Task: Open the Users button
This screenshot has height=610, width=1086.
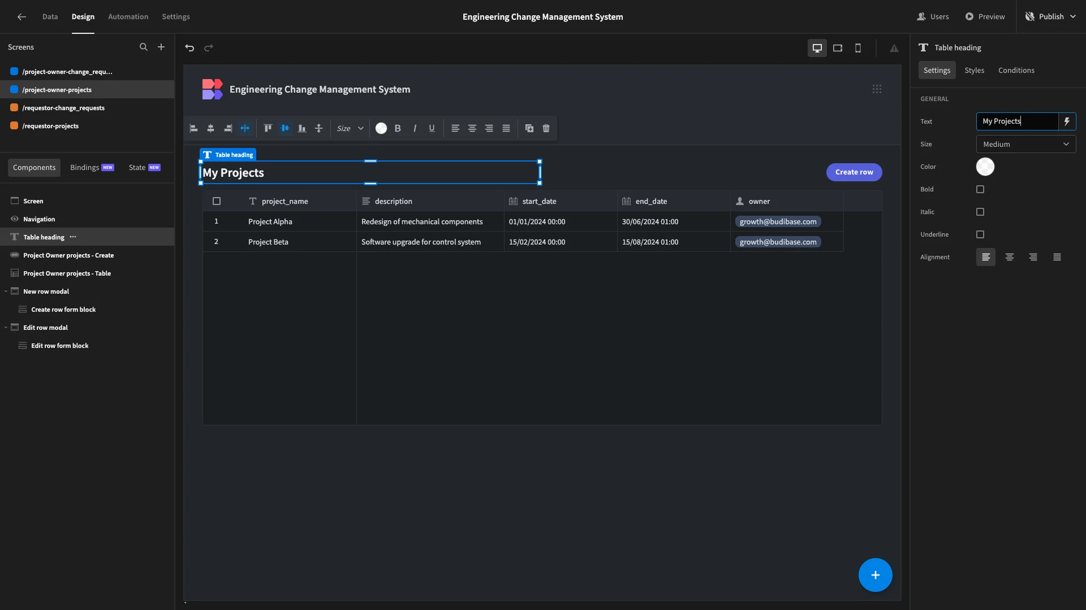Action: [933, 16]
